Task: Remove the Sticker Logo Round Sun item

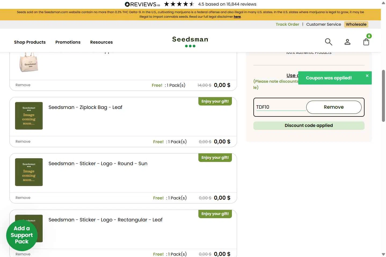Action: [23, 198]
